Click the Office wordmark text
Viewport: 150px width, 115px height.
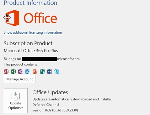coord(40,18)
